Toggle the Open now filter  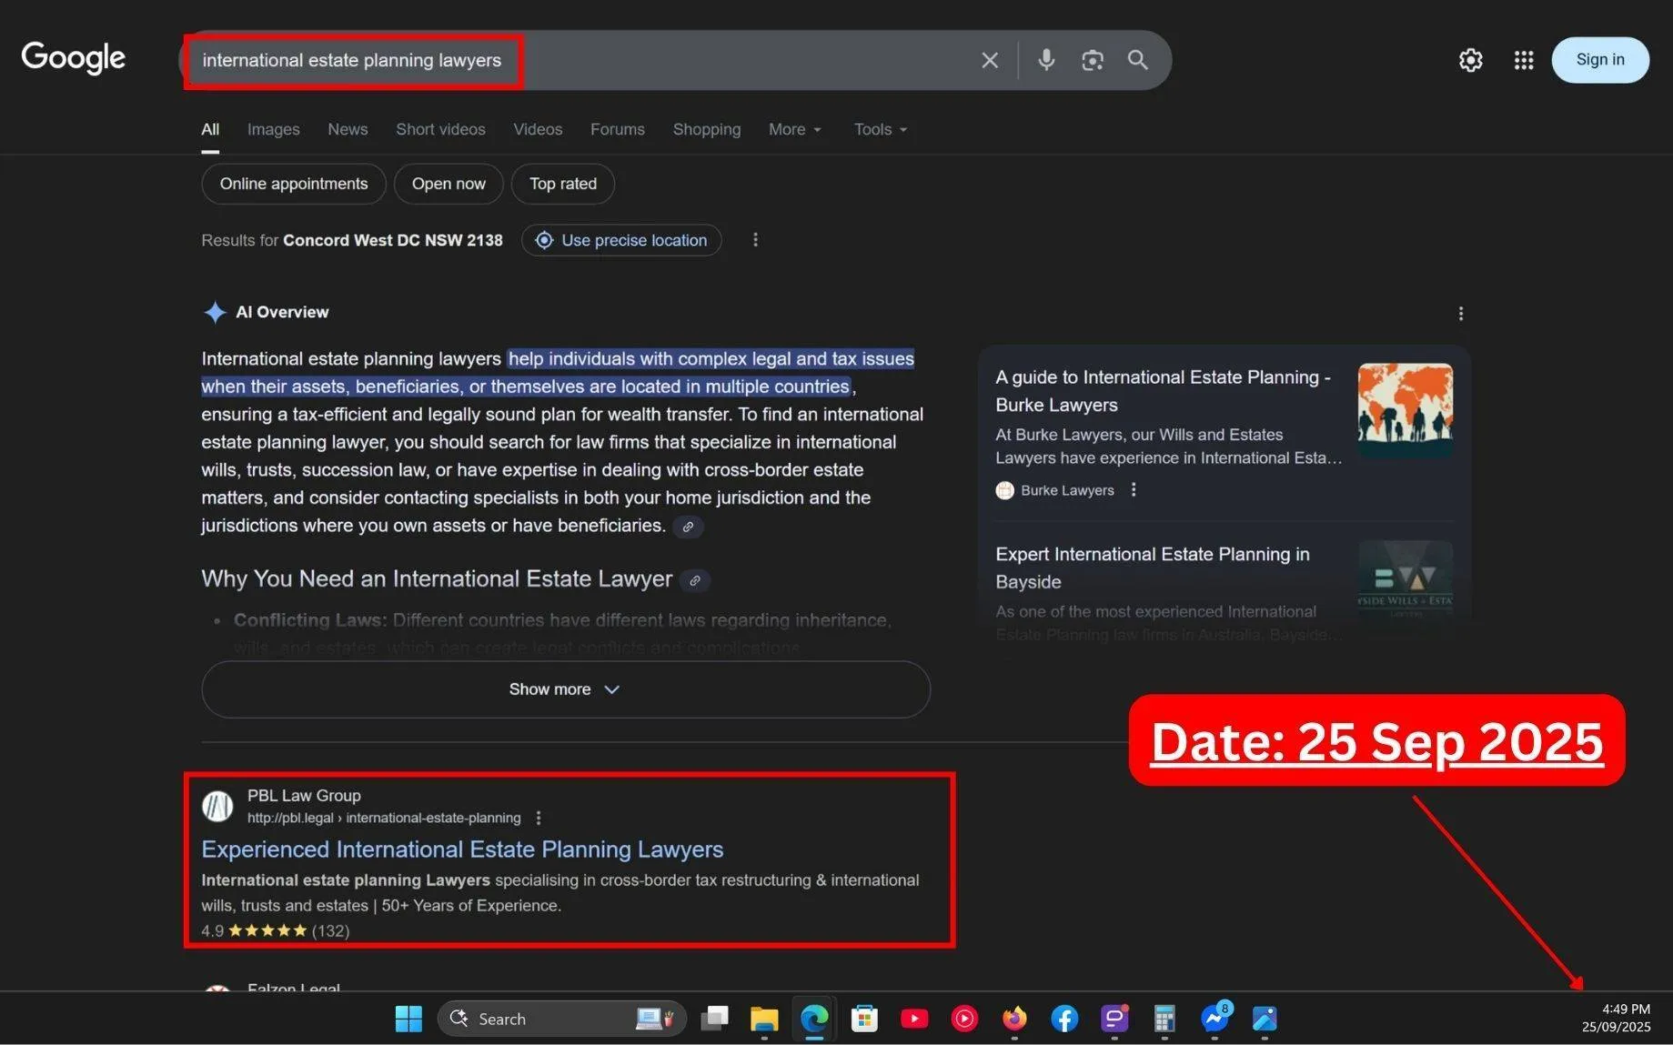click(448, 184)
